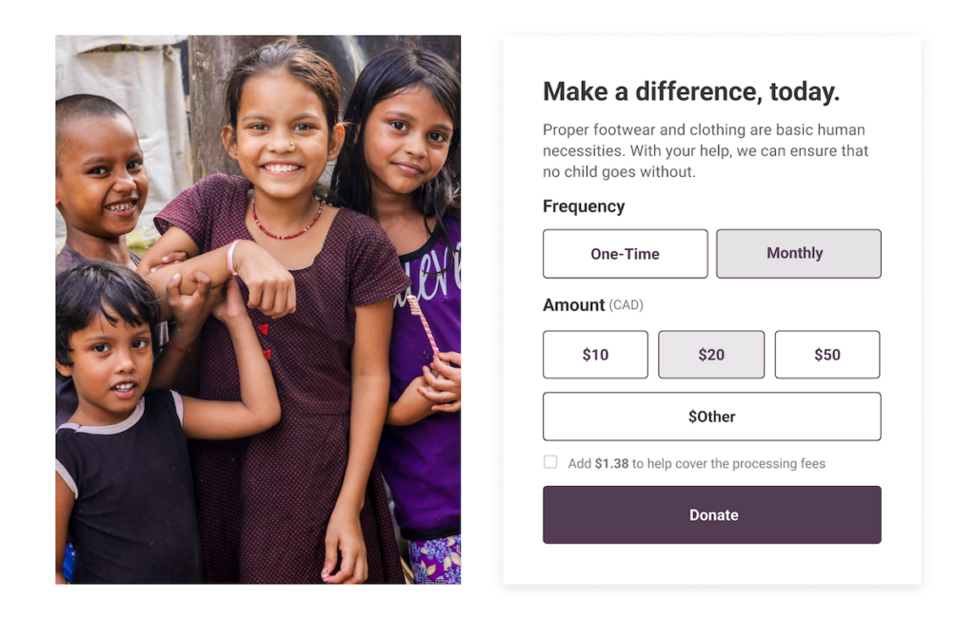
Task: Switch donation frequency to Monthly
Action: (798, 254)
